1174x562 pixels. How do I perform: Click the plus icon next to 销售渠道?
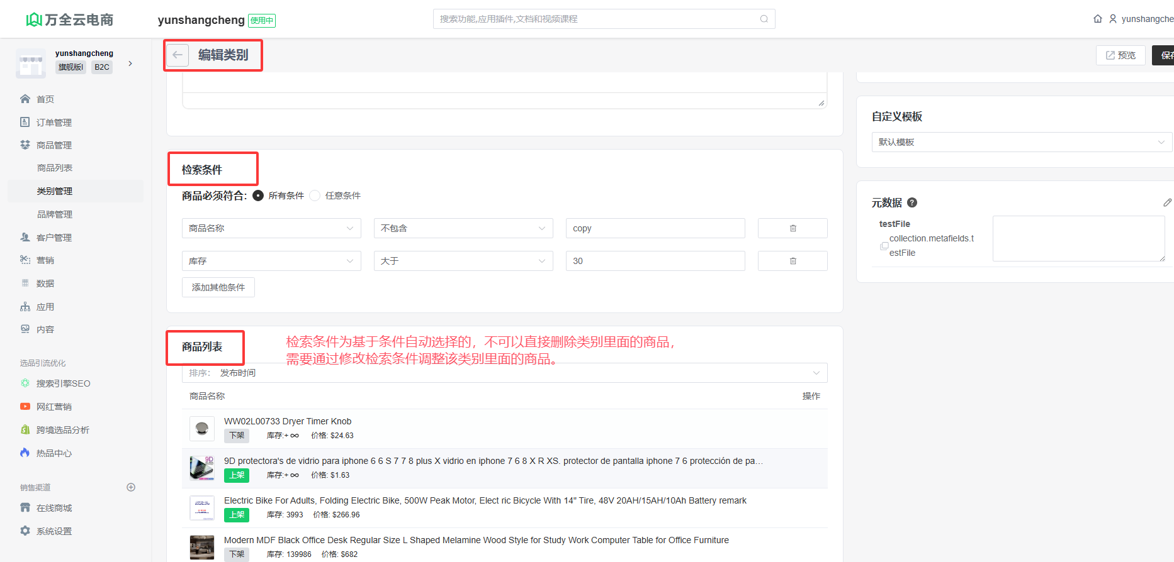click(x=131, y=487)
